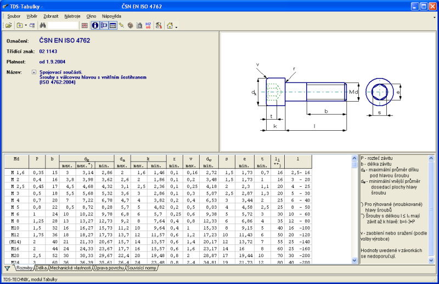Click the binoculars search icon

[x=43, y=25]
